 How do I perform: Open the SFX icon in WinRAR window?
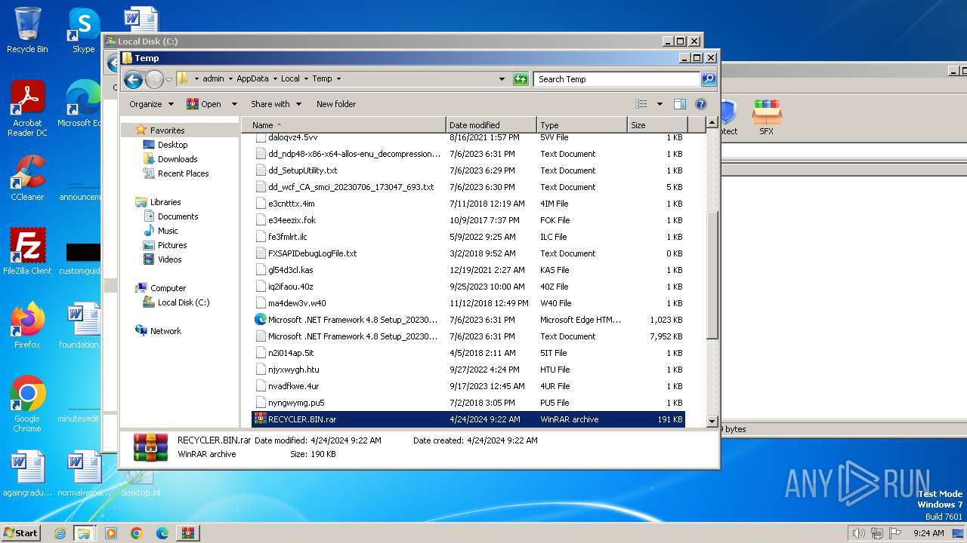tap(766, 117)
